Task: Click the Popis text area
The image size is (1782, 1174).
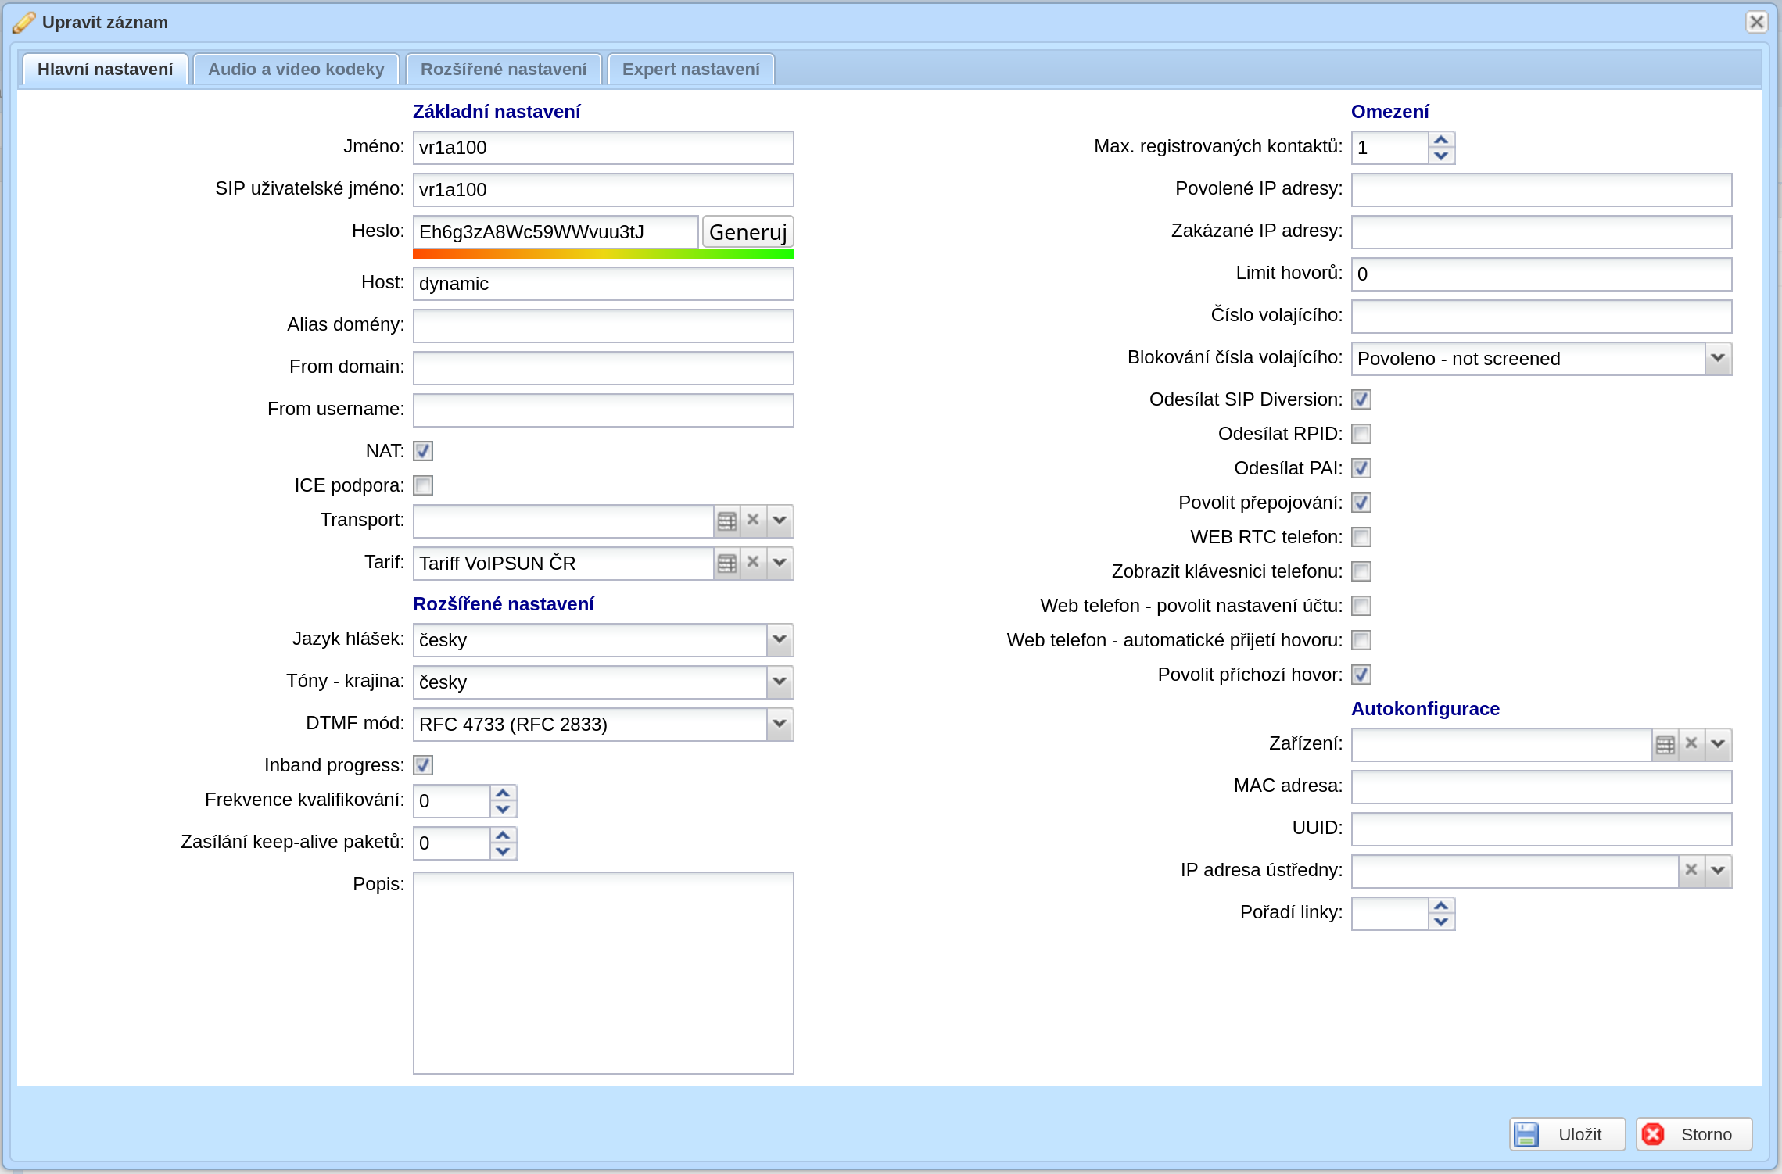Action: 604,973
